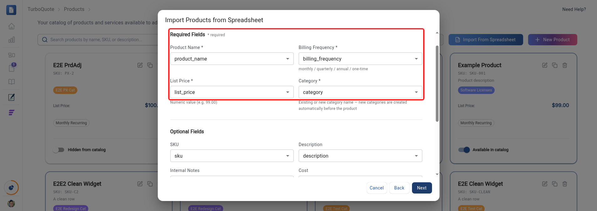Click the Import From Spreadsheet button
The image size is (597, 211).
(x=486, y=40)
